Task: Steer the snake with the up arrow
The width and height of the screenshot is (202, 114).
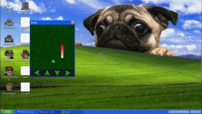Action: click(47, 73)
